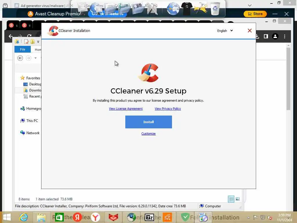This screenshot has height=223, width=297.
Task: Show hidden system tray icons
Action: [x=249, y=217]
